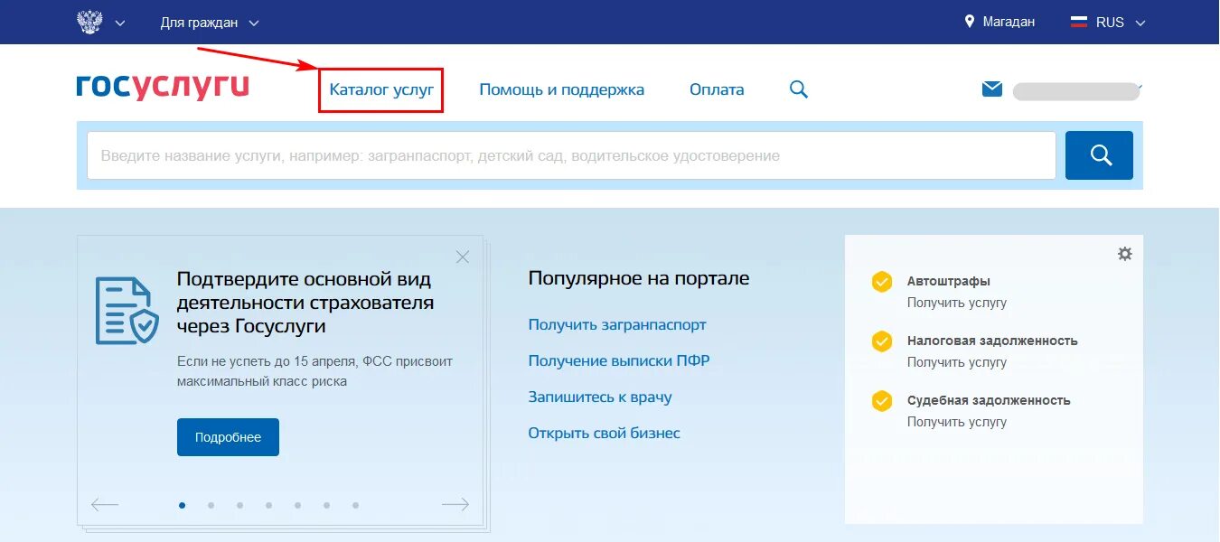
Task: Focus the service name search field
Action: [x=571, y=155]
